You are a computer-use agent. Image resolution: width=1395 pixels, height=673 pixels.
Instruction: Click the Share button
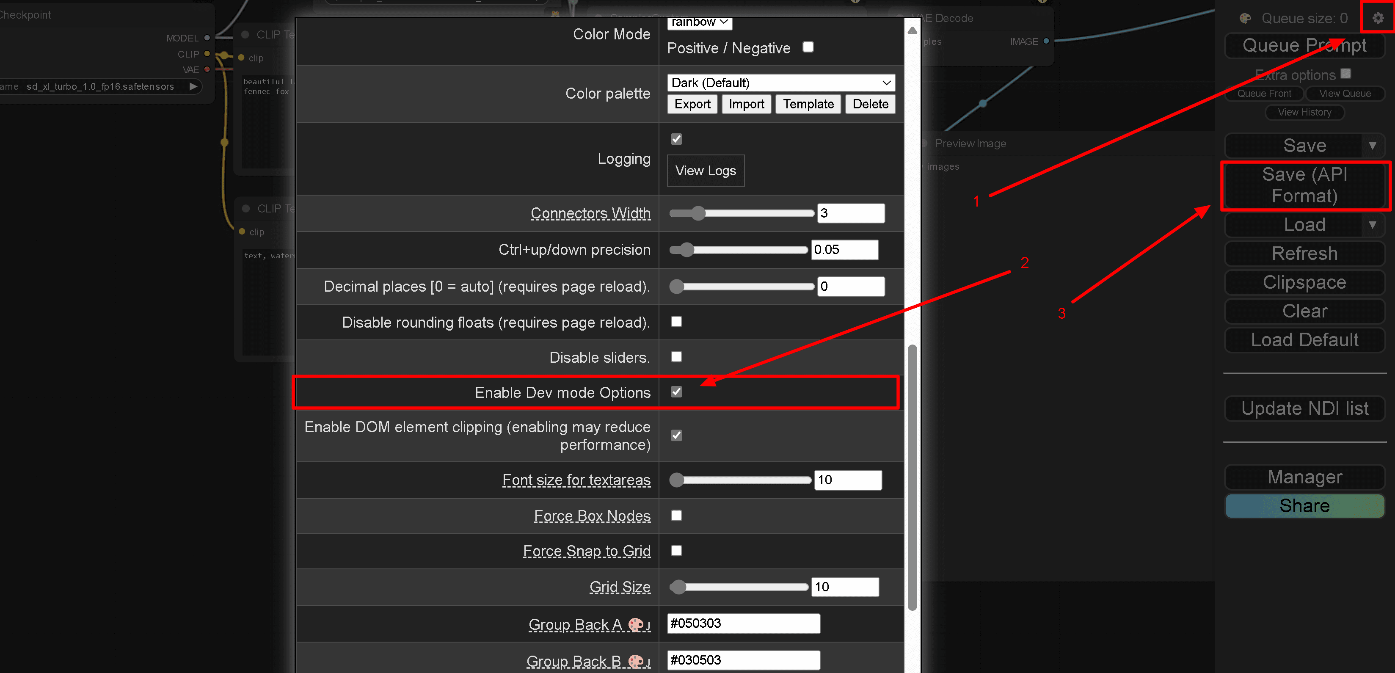click(1304, 506)
